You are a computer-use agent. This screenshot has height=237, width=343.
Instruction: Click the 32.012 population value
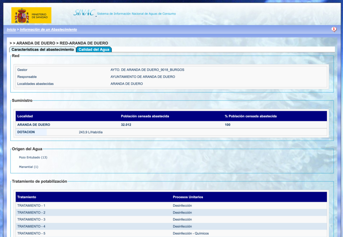[126, 125]
